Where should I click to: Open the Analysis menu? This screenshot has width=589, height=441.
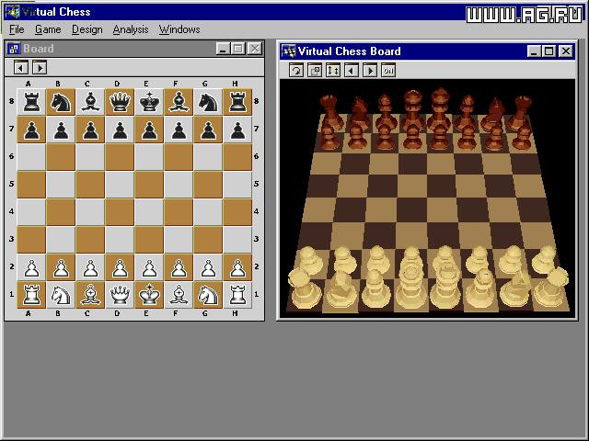coord(131,29)
